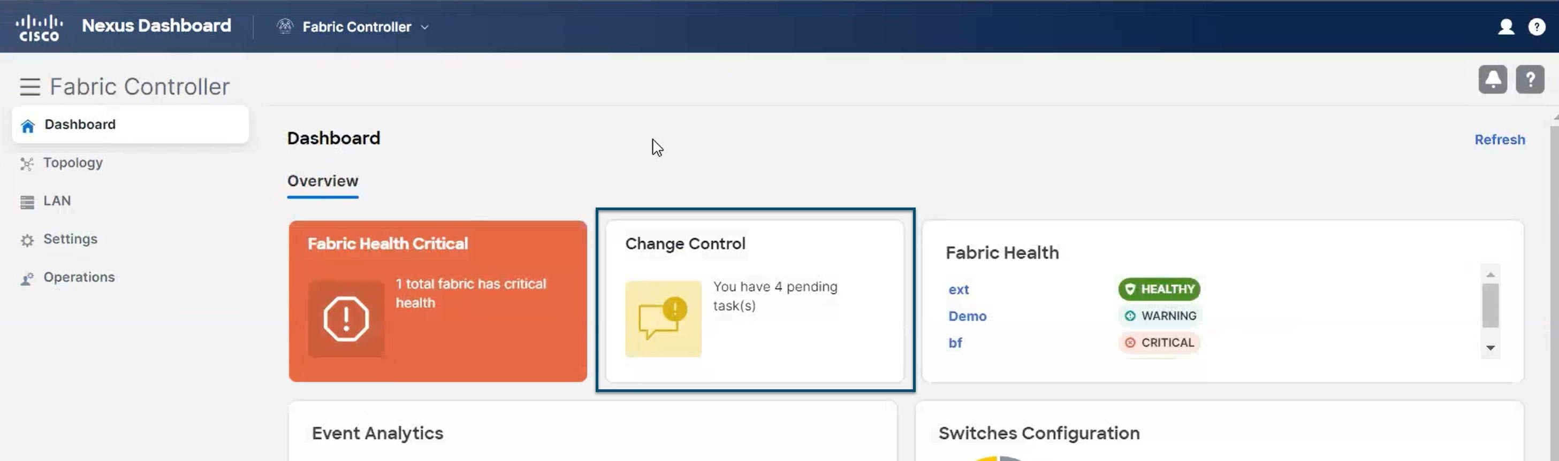The width and height of the screenshot is (1559, 461).
Task: Open Topology in the sidebar
Action: [73, 163]
